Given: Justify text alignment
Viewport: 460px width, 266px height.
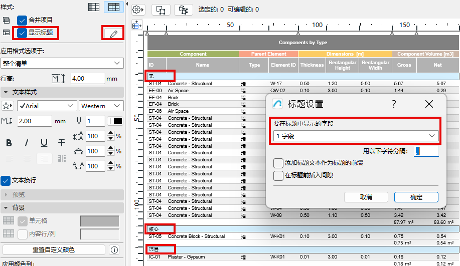Looking at the screenshot, I should coord(62,159).
